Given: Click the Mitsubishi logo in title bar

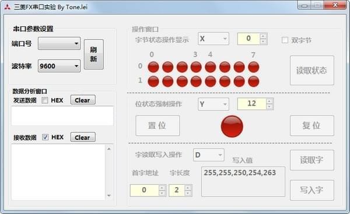Looking at the screenshot, I should [7, 7].
